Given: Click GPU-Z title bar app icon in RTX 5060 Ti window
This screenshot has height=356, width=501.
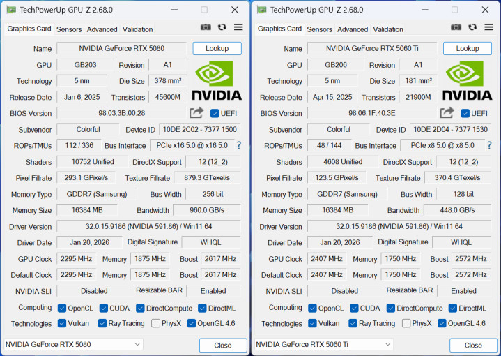Looking at the screenshot, I should click(x=261, y=10).
